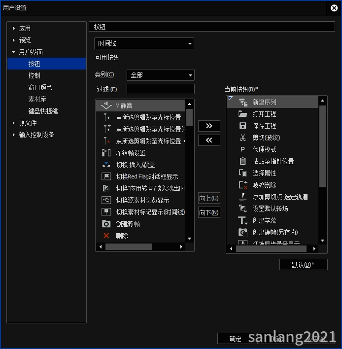Select the 保存工程 row text
Image resolution: width=342 pixels, height=349 pixels.
click(x=264, y=126)
